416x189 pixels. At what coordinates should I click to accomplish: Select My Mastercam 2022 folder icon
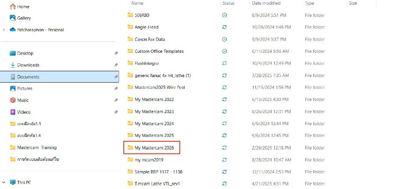[130, 99]
